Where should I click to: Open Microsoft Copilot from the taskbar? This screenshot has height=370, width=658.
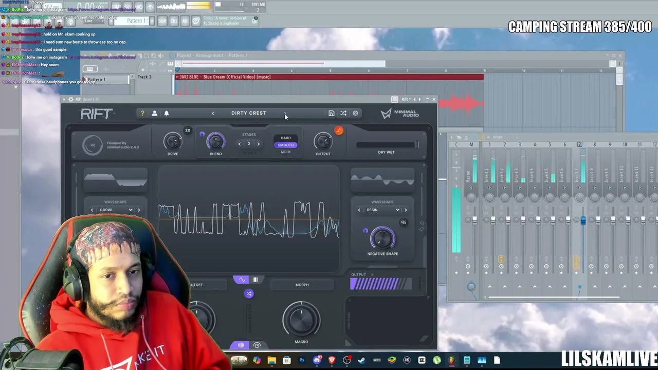click(x=257, y=360)
